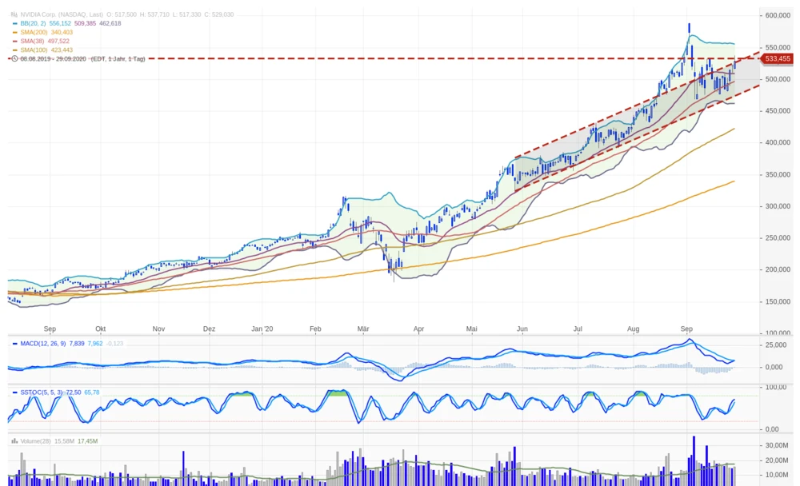Click the Volume(28) indicator label
800x486 pixels.
(37, 441)
